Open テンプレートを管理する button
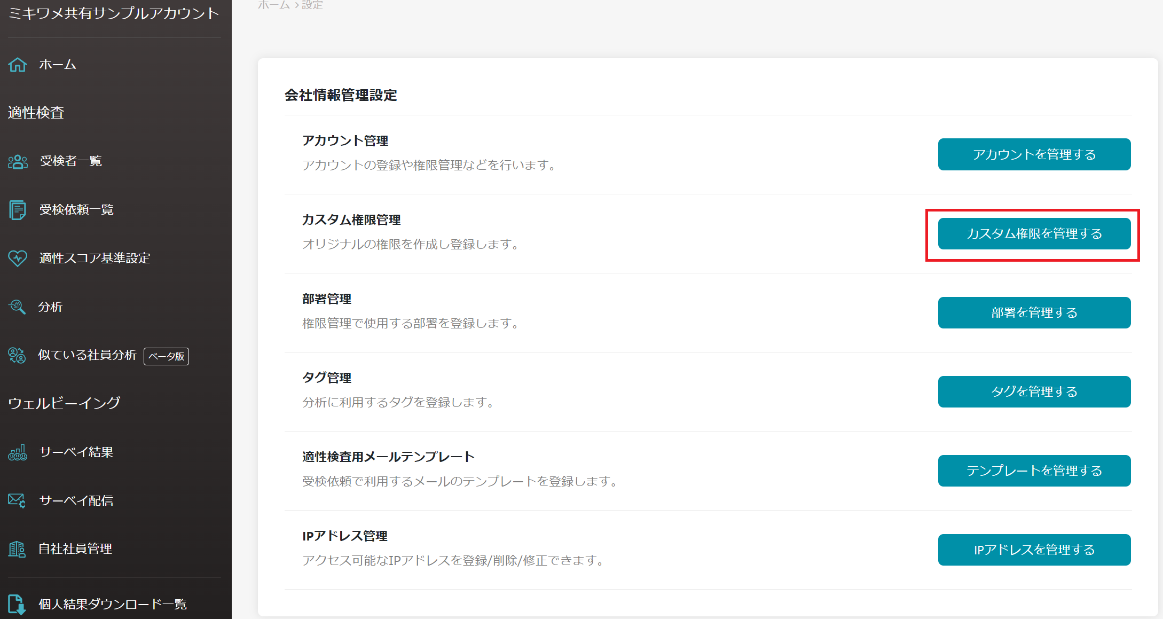 (1034, 471)
